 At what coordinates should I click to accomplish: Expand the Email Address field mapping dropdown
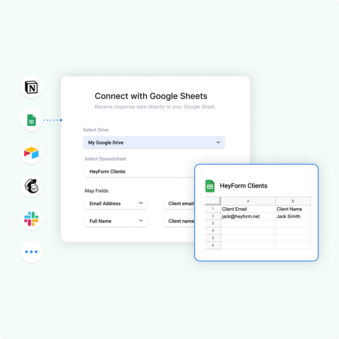116,203
